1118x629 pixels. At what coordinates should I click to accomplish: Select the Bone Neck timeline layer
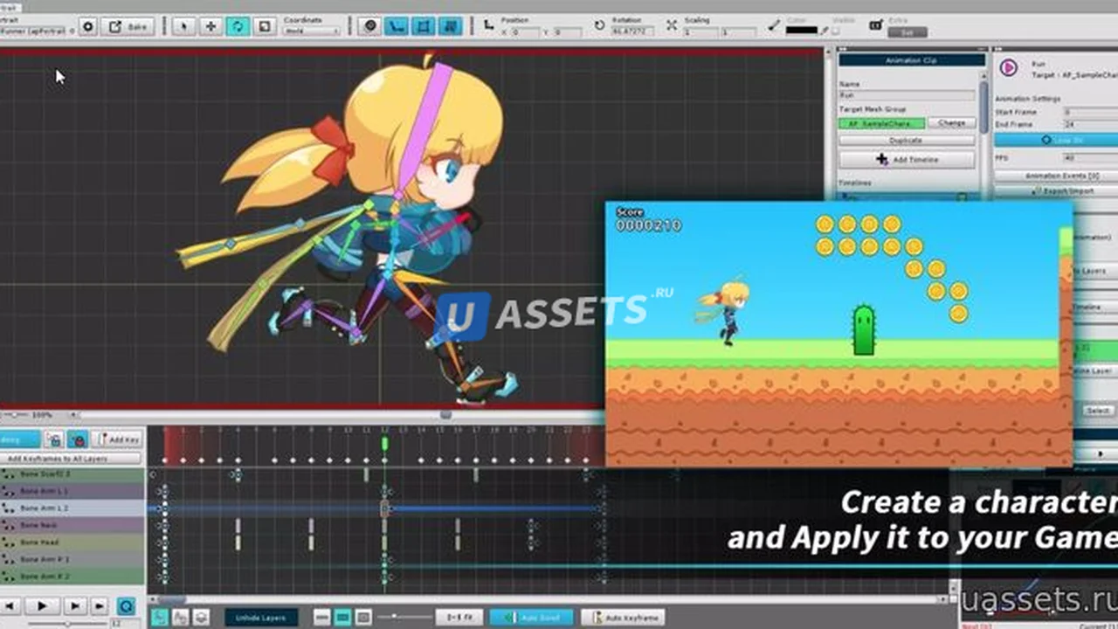(x=72, y=525)
